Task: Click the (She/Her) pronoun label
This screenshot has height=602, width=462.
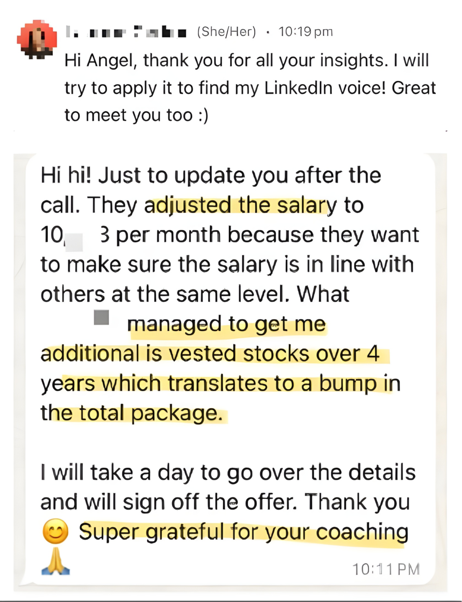Action: (226, 32)
